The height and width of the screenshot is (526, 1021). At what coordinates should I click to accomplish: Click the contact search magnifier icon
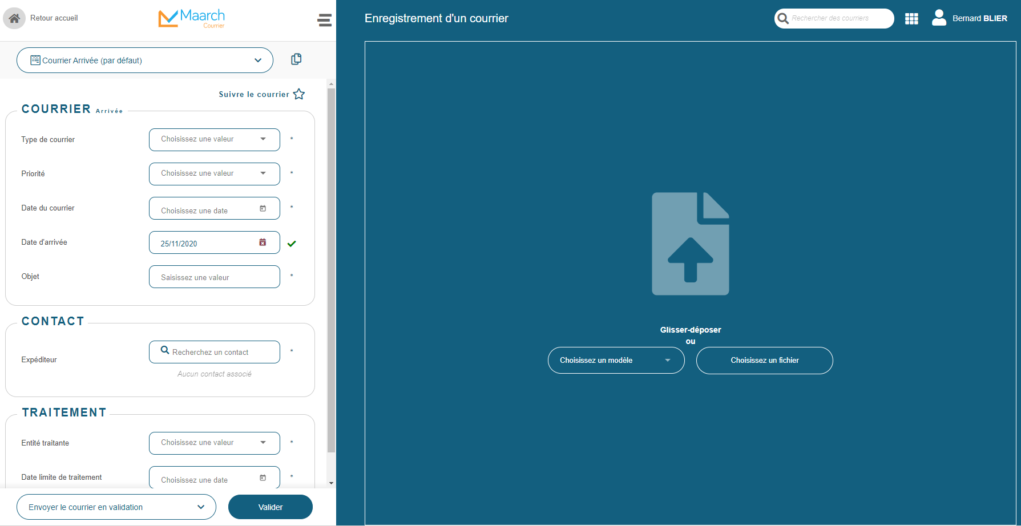click(x=165, y=350)
